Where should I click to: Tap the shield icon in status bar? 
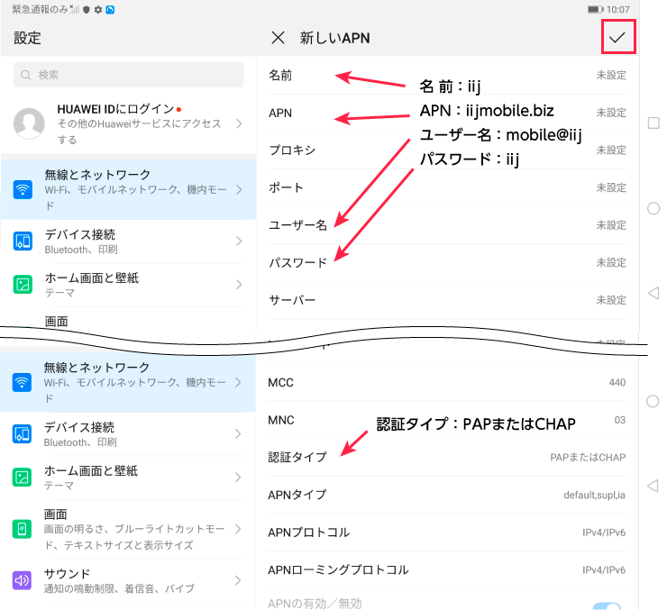tap(87, 9)
